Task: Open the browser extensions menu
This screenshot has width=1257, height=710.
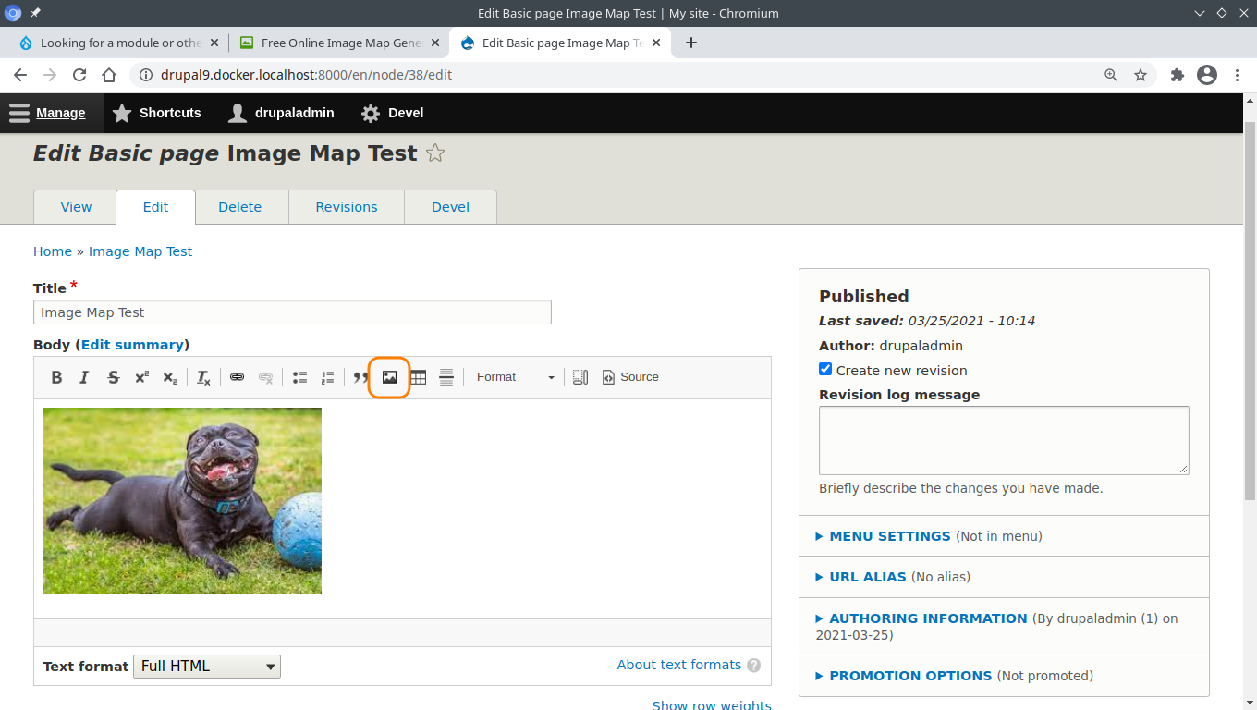Action: point(1178,75)
